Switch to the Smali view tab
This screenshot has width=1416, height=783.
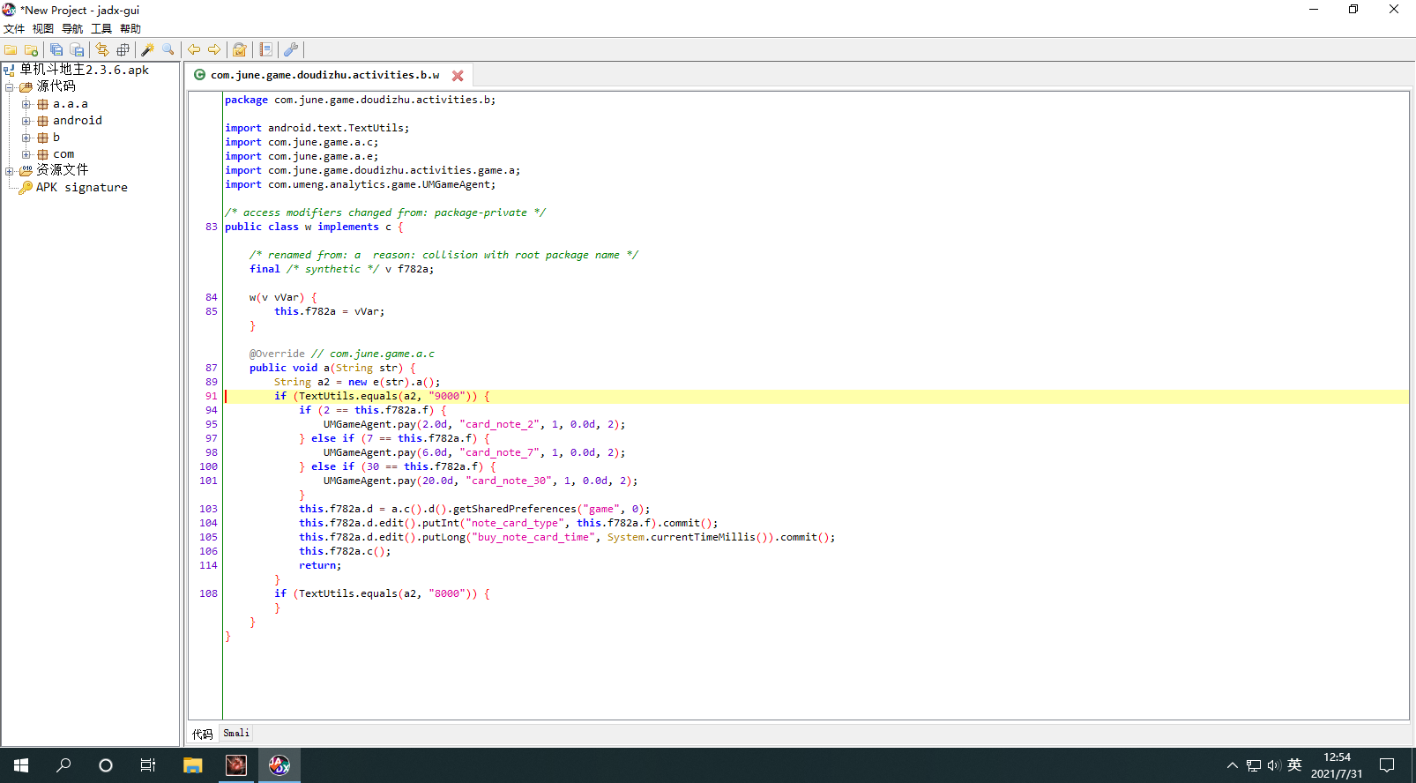pos(236,733)
